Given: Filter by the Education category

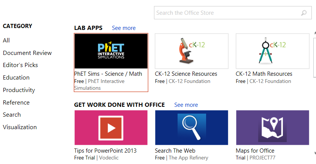Looking at the screenshot, I should pyautogui.click(x=16, y=78).
